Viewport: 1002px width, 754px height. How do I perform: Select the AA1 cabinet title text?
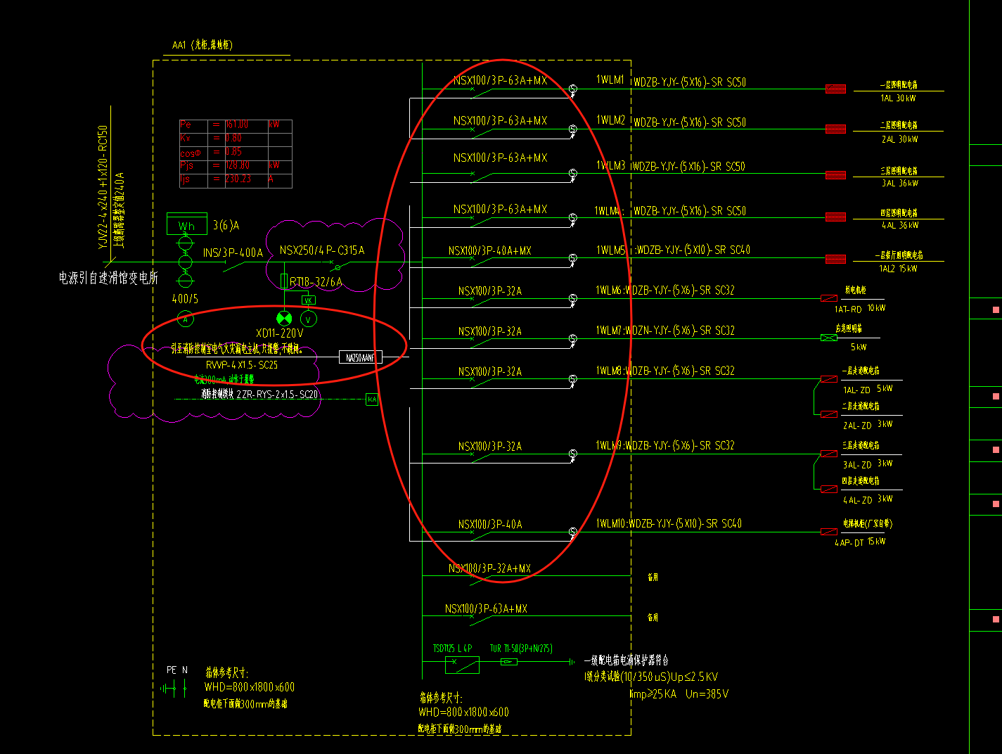[203, 45]
